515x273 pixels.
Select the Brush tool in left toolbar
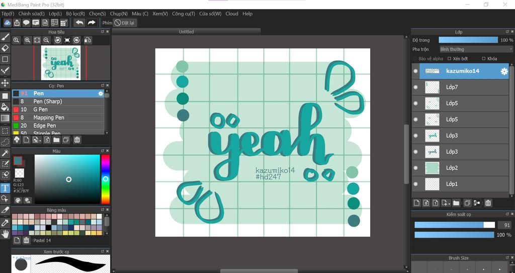pos(5,37)
